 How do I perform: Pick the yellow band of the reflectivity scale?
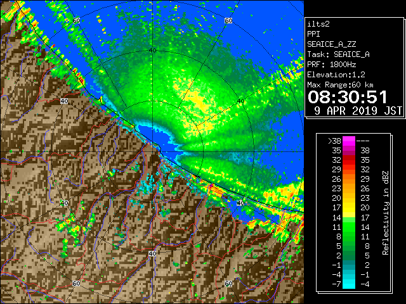[x=349, y=208]
